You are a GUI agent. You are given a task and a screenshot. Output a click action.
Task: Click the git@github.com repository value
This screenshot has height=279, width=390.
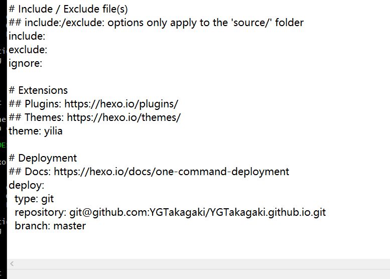point(197,212)
